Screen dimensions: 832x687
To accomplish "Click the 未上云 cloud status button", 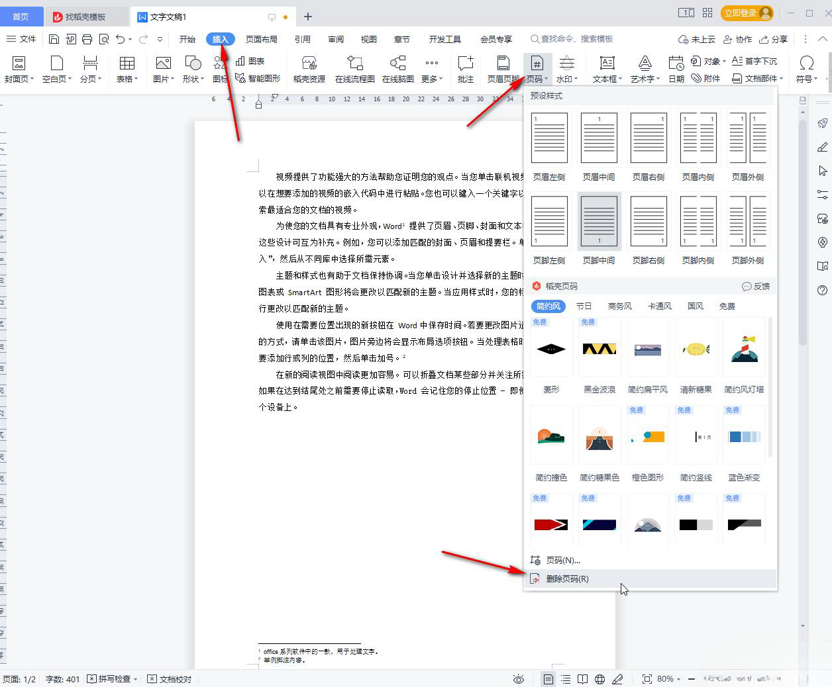I will tap(697, 39).
